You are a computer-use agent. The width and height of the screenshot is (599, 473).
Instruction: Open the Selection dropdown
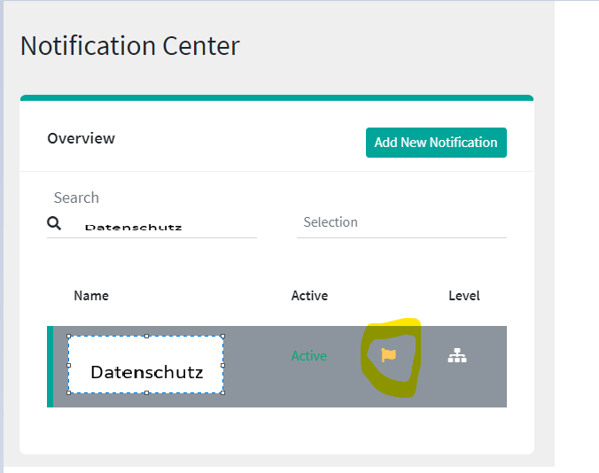[401, 222]
